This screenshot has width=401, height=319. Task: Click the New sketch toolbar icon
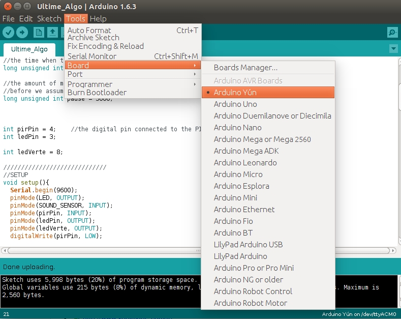tap(39, 33)
